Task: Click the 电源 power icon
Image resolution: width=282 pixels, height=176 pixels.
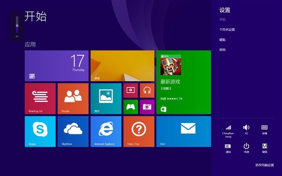Action: coord(246,149)
